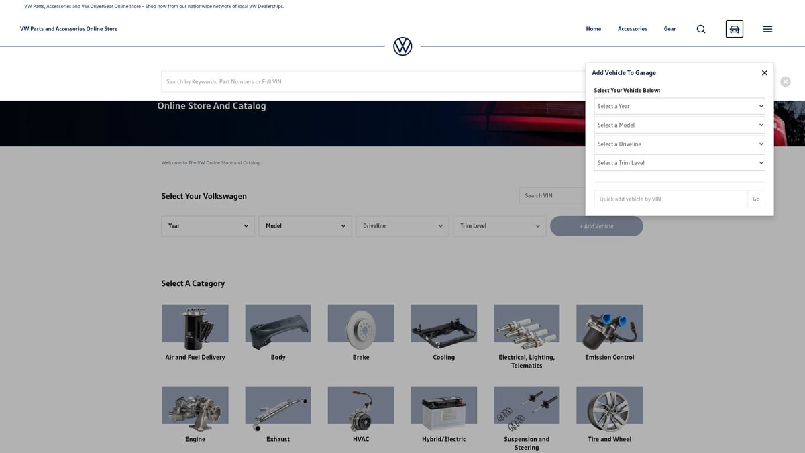
Task: Open the Gear menu item
Action: (x=669, y=29)
